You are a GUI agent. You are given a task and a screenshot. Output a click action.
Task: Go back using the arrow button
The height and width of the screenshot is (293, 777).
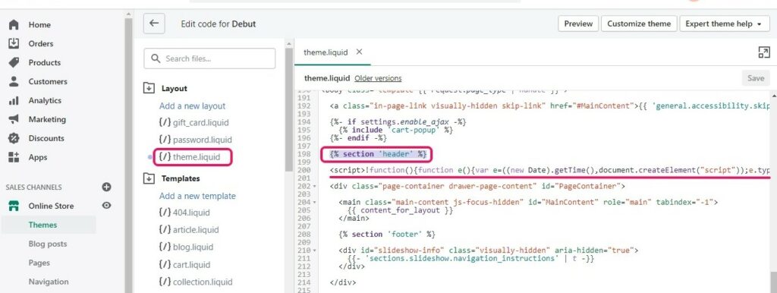(x=154, y=24)
